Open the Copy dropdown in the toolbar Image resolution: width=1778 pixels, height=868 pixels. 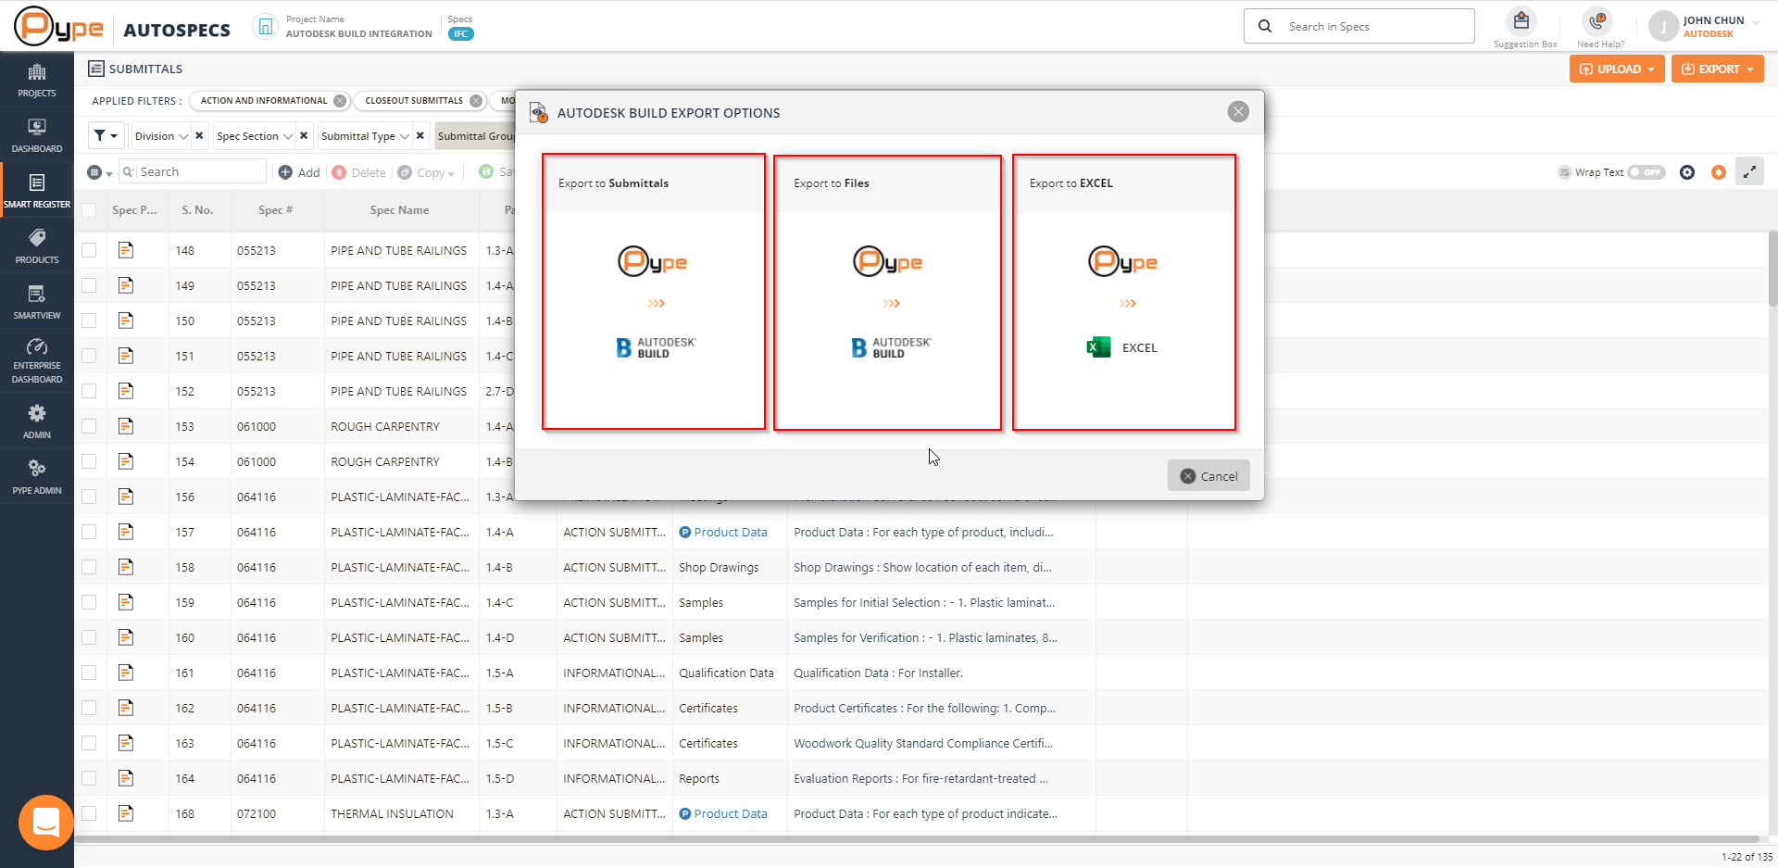[x=426, y=172]
